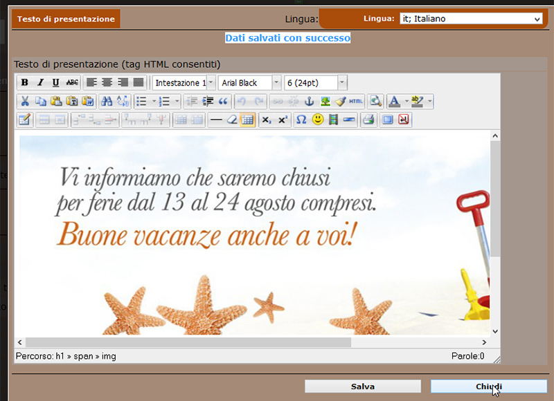
Task: Align text to the left
Action: point(91,82)
